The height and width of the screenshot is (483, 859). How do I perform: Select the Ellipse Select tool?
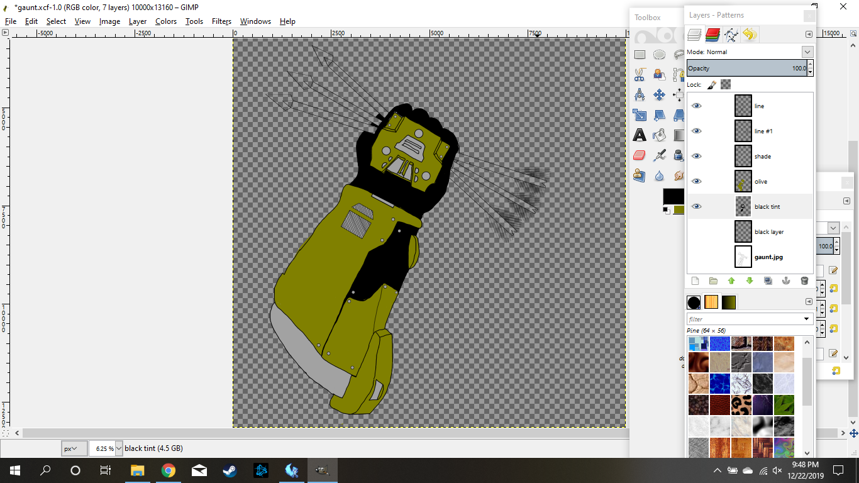[x=659, y=55]
